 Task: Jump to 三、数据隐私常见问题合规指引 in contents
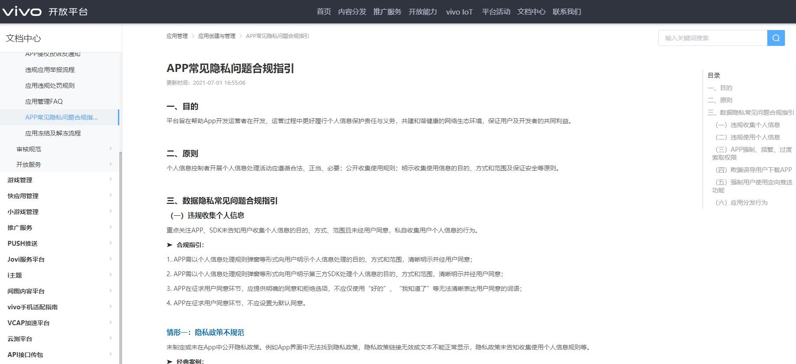751,113
